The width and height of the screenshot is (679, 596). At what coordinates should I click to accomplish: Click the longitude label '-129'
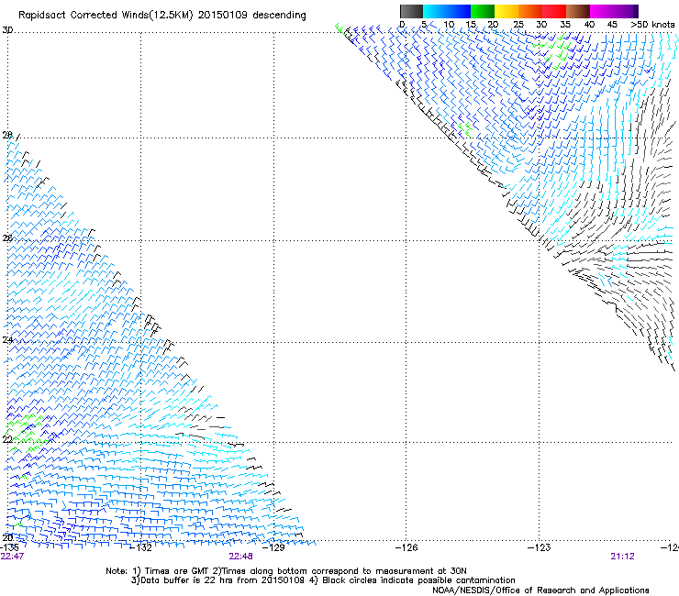click(273, 548)
